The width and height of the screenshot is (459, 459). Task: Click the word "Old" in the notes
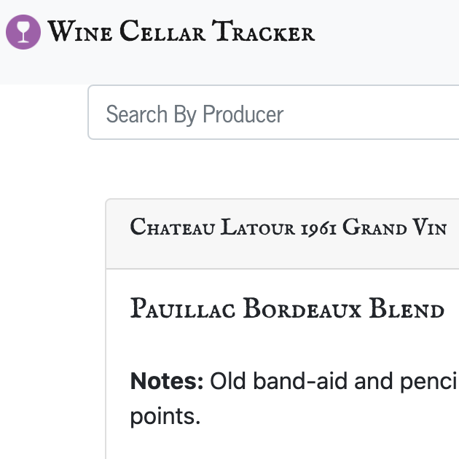pos(228,381)
